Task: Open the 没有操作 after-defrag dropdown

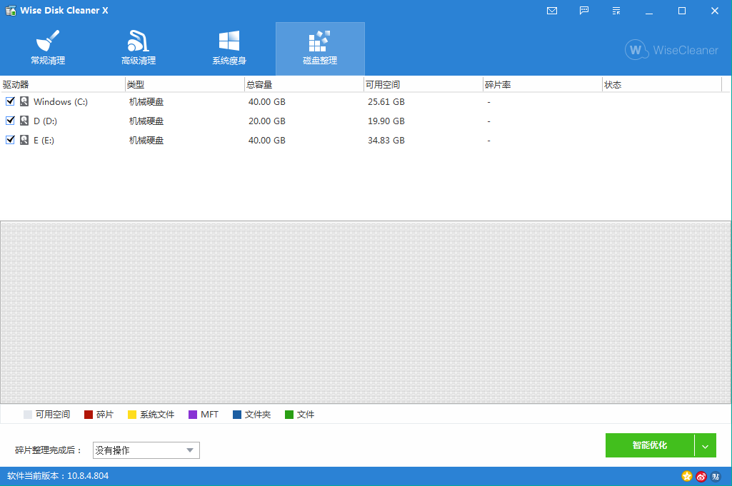Action: (x=146, y=450)
